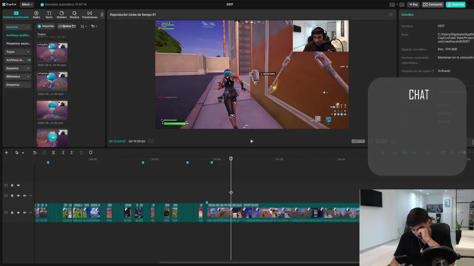Click the CapCut logo
474x266 pixels.
(x=9, y=4)
